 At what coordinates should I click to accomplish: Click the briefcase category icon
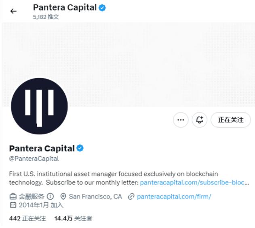(x=13, y=197)
